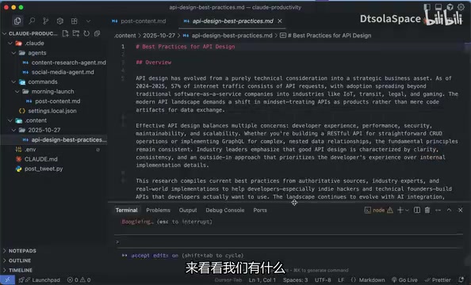
Task: Kill terminal with the trash icon
Action: tap(427, 210)
